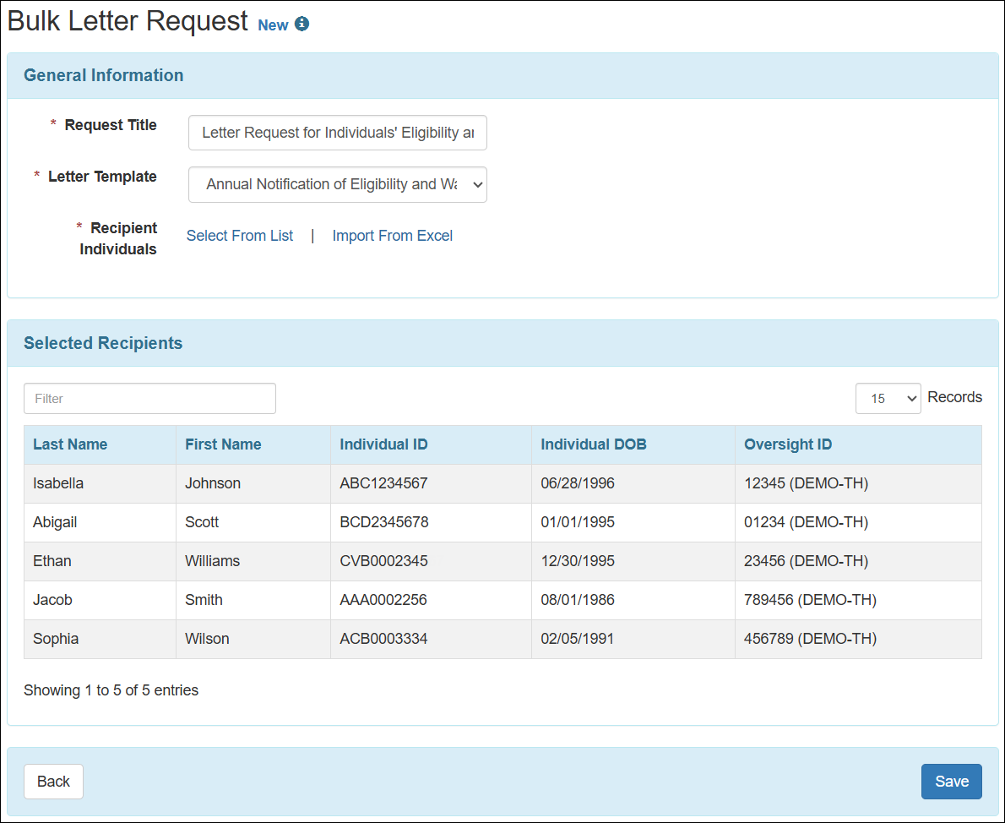Viewport: 1005px width, 823px height.
Task: Click Individual ID CVB0002345
Action: 431,561
